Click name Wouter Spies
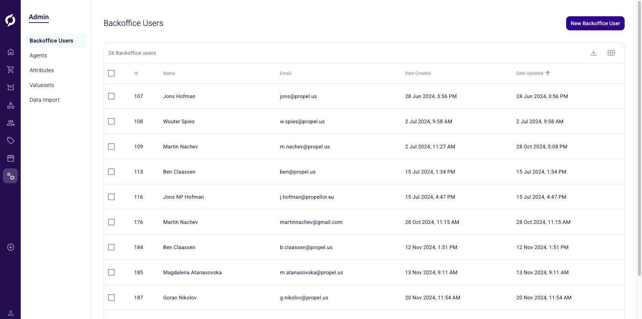Viewport: 642px width, 319px height. click(x=179, y=121)
